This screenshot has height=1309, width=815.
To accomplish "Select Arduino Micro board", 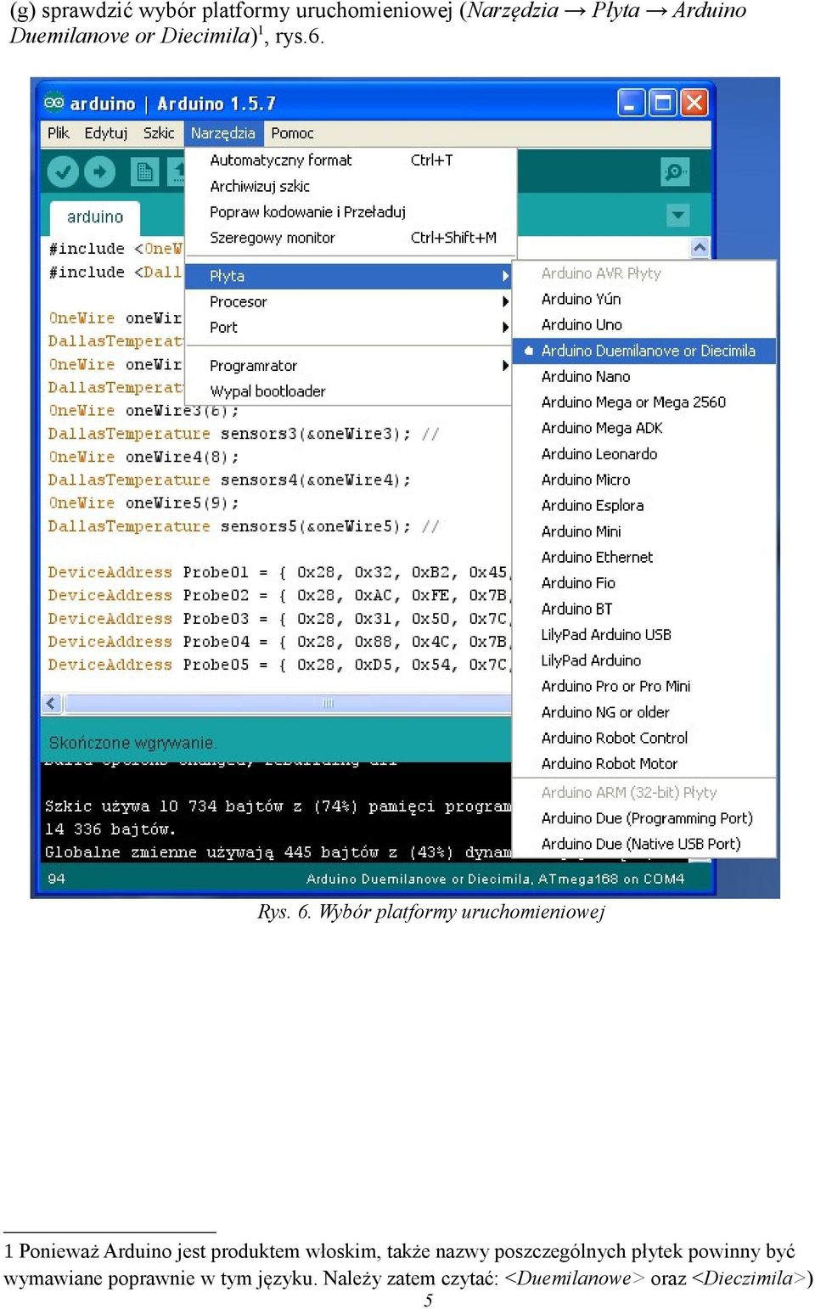I will click(644, 480).
